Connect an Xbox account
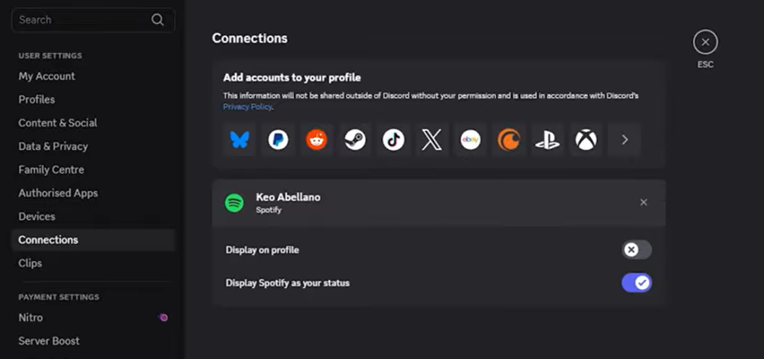The height and width of the screenshot is (359, 764). tap(586, 140)
